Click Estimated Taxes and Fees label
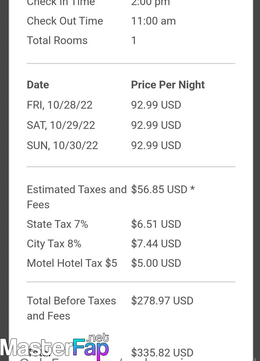Viewport: 260px width, 361px height. (x=77, y=197)
